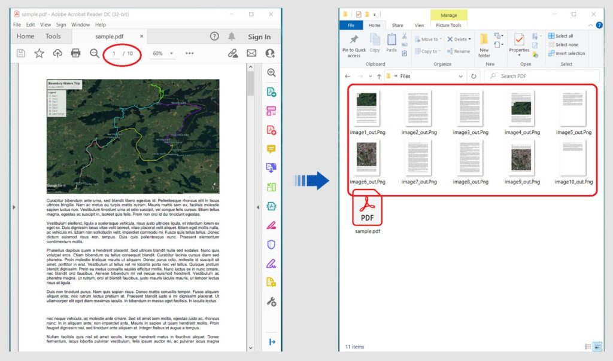Click the email attachment icon in Acrobat toolbar
The height and width of the screenshot is (361, 613).
pyautogui.click(x=251, y=53)
